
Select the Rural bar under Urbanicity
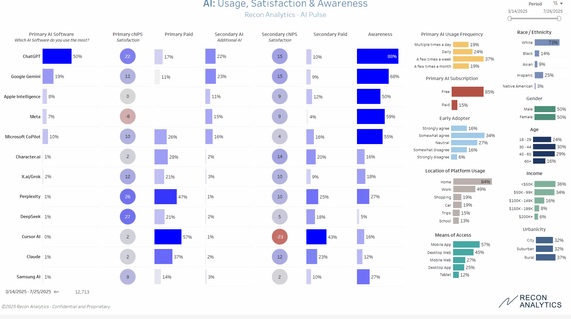pos(546,257)
